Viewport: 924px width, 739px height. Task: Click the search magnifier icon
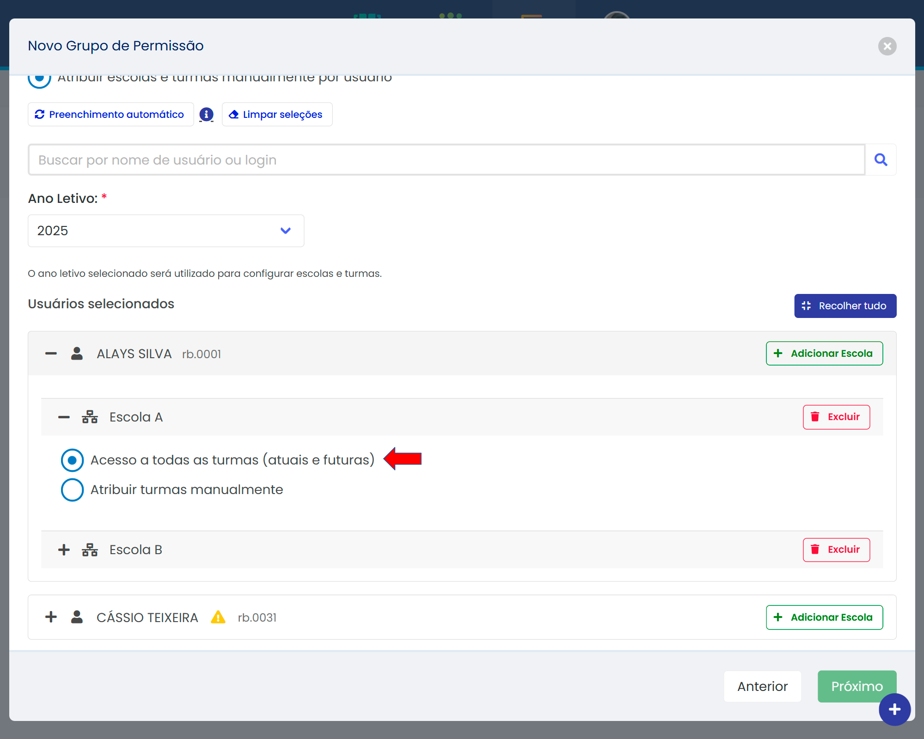coord(881,160)
